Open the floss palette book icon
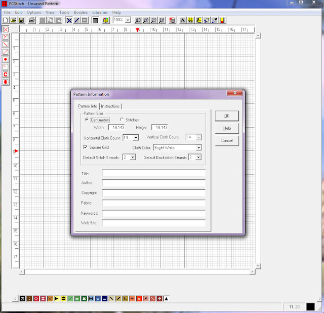The width and height of the screenshot is (324, 313). pos(106,20)
